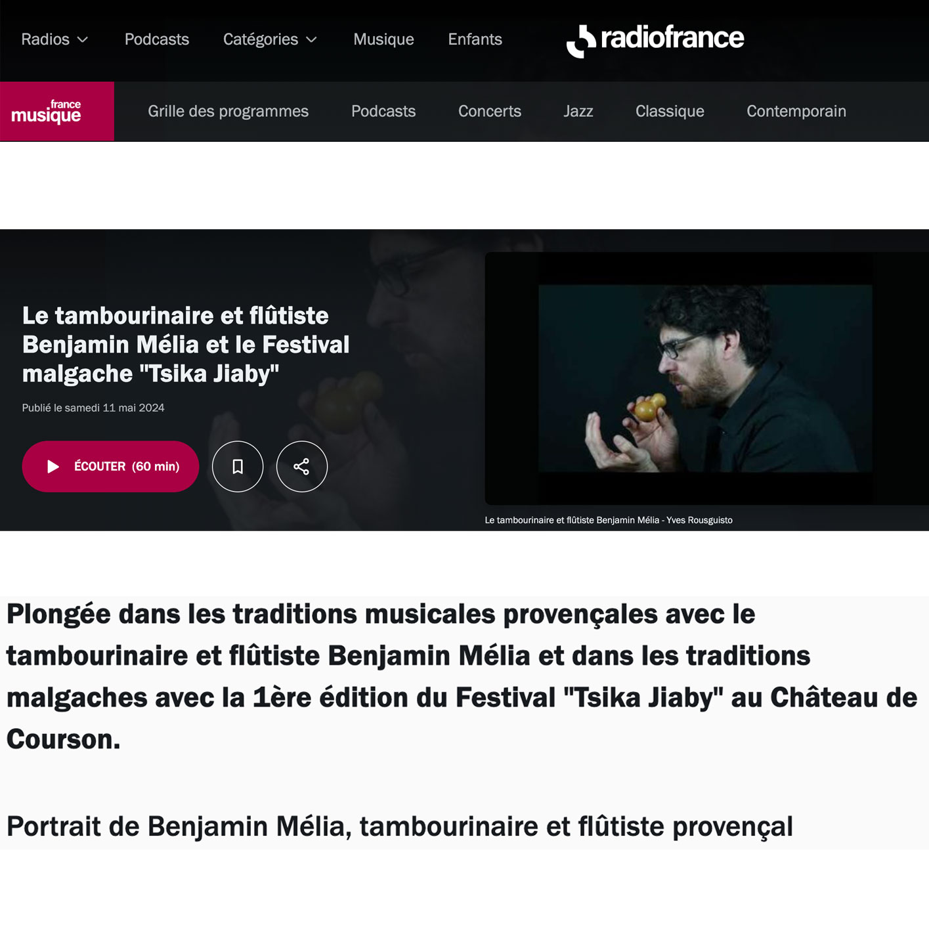Open Grille des programmes tab
Screen dimensions: 929x929
point(228,111)
